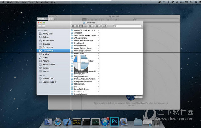Open Music in the sidebar

tap(45, 58)
